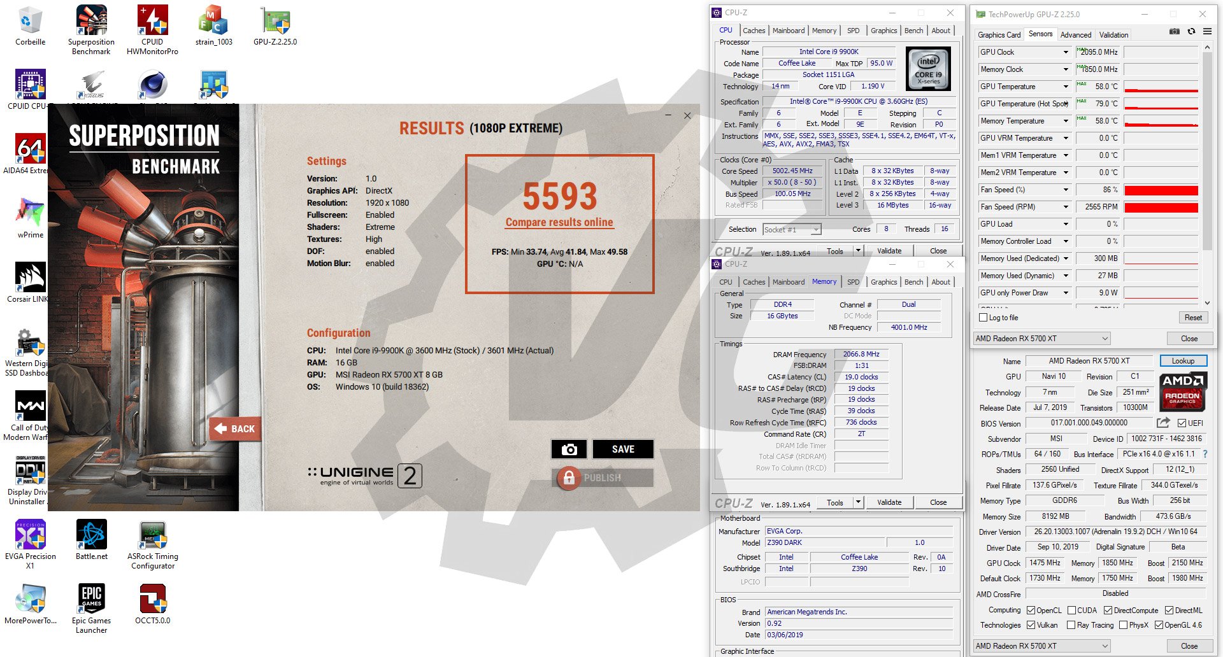Open GPU selector dropdown in Sensors window
Viewport: 1223px width, 657px height.
(x=1041, y=339)
